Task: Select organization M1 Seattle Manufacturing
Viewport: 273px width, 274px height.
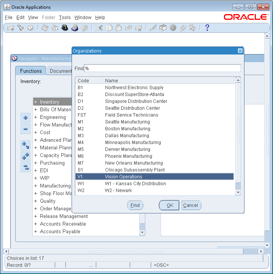Action: pos(155,122)
